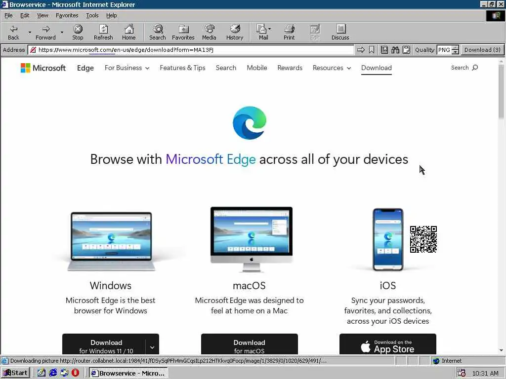Click the QR code for iOS
506x379 pixels.
click(423, 239)
